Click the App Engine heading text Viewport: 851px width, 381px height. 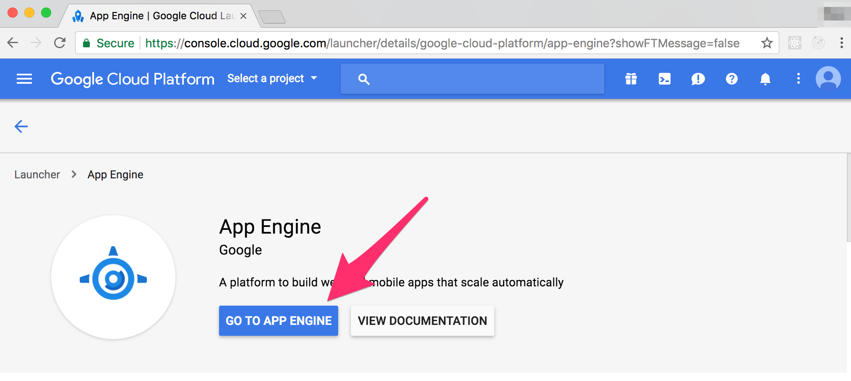[x=270, y=227]
